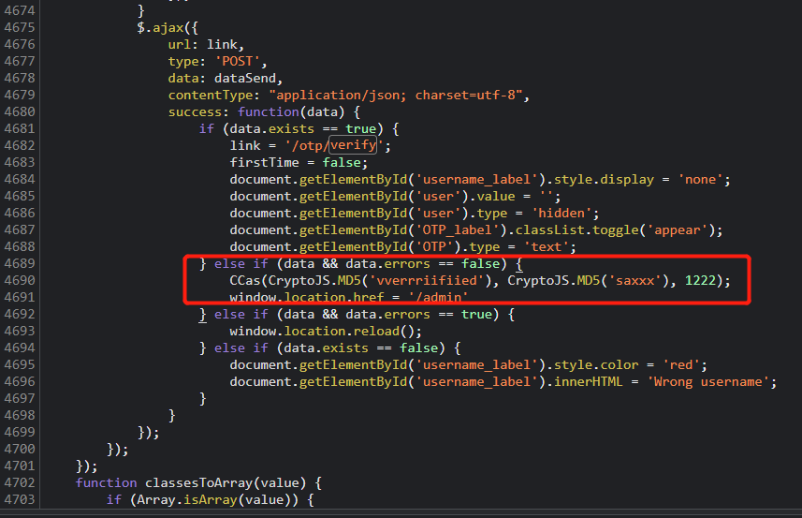Click the 'none' string on line 4684
This screenshot has width=802, height=518.
point(700,180)
